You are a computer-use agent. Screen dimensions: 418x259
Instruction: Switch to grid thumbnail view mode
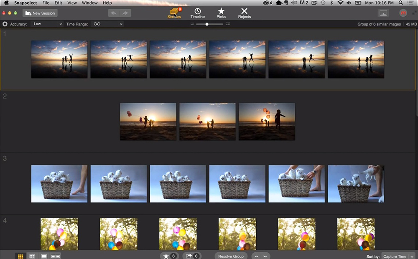pyautogui.click(x=20, y=256)
